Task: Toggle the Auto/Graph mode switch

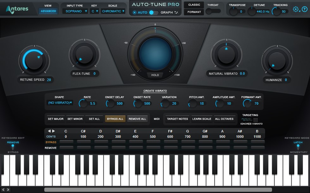Action: (x=154, y=12)
